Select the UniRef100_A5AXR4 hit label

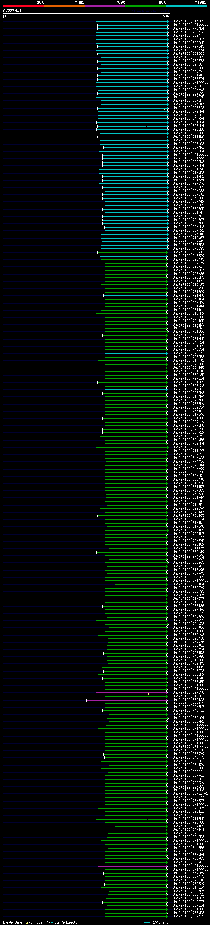pos(188,299)
